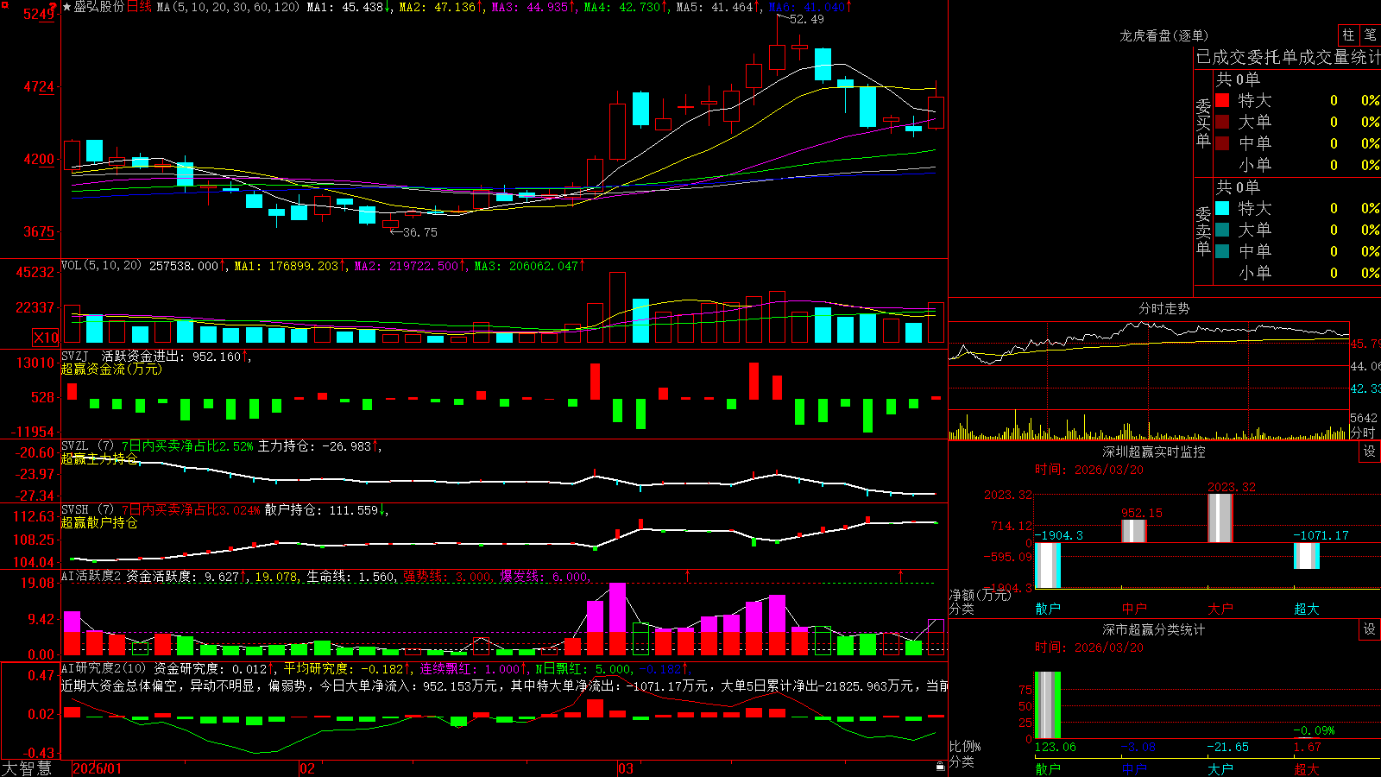Click the VOL(5,10,20) indicator label

[101, 266]
